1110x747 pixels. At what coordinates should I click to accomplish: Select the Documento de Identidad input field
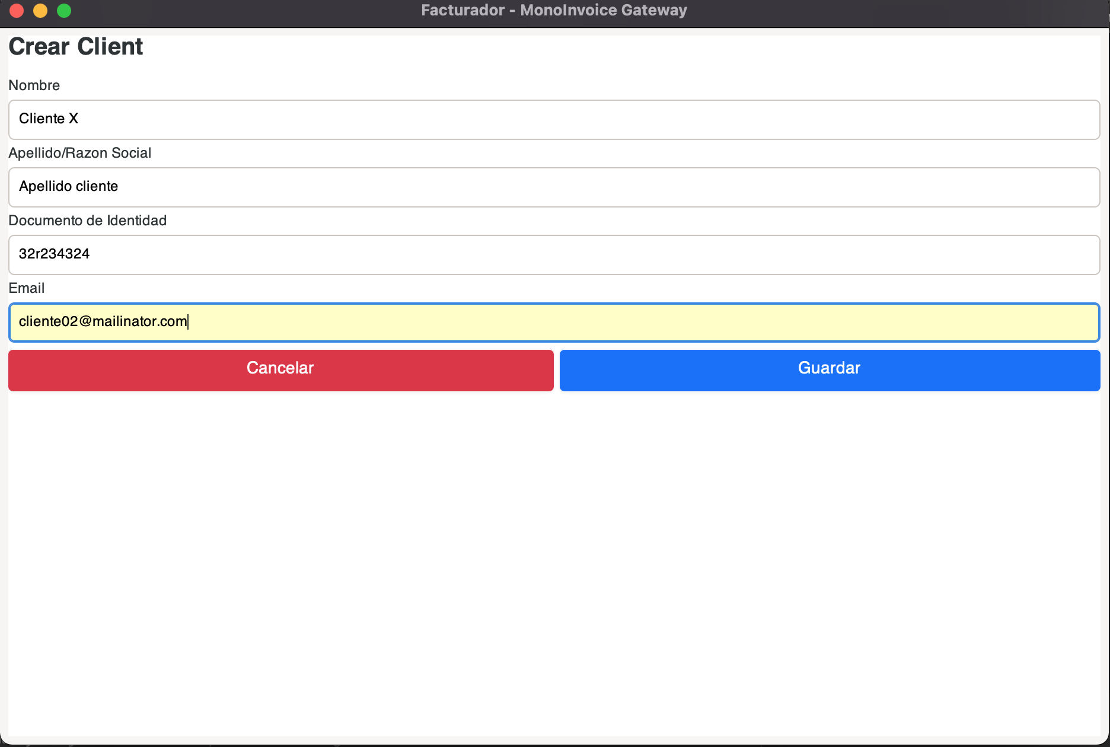coord(554,255)
